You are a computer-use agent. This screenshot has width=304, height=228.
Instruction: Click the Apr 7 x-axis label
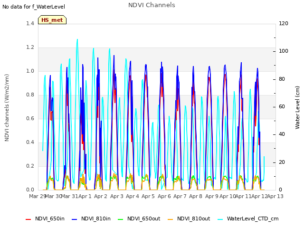click(180, 196)
